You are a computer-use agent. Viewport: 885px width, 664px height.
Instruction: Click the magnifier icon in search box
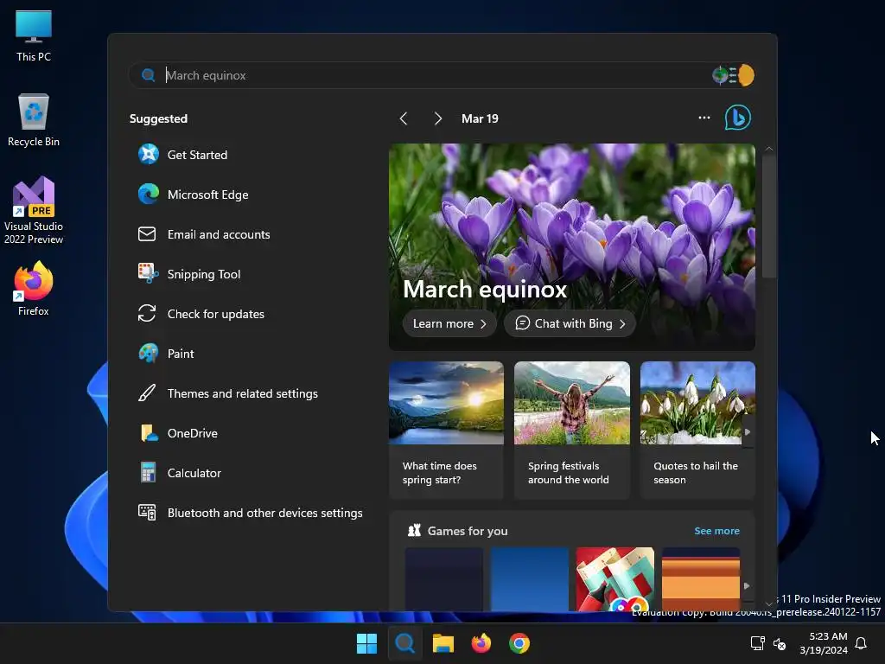[149, 75]
